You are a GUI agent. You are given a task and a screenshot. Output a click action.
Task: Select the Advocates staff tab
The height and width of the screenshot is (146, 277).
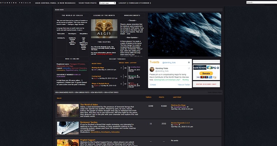tap(61, 33)
